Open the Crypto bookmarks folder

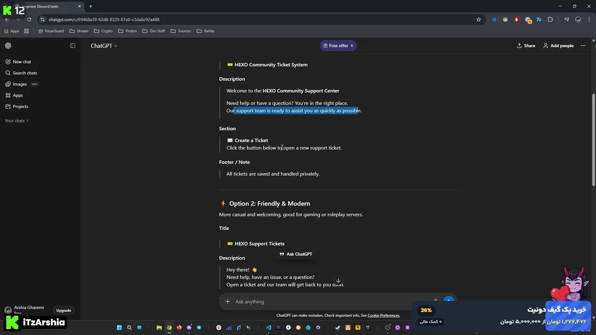(x=103, y=31)
